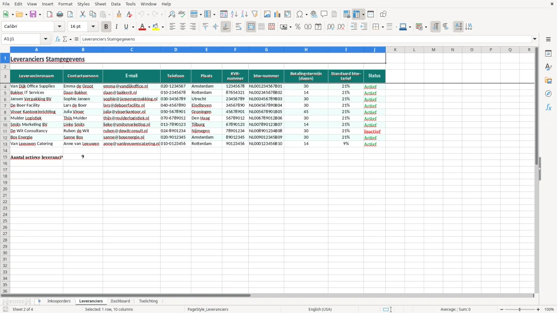Apply the red font color swatch
This screenshot has height=313, width=557.
(x=142, y=27)
